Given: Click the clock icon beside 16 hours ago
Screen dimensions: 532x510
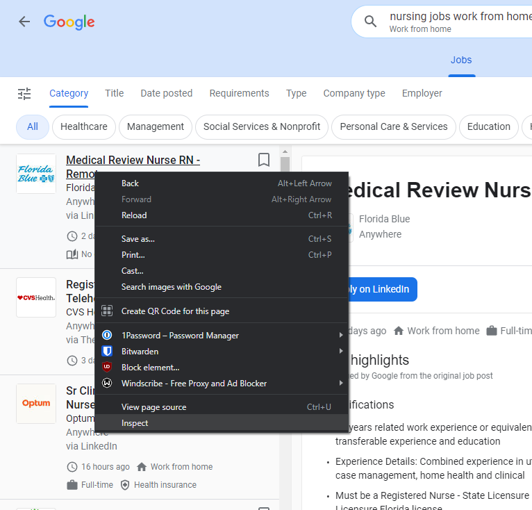Looking at the screenshot, I should tap(72, 467).
